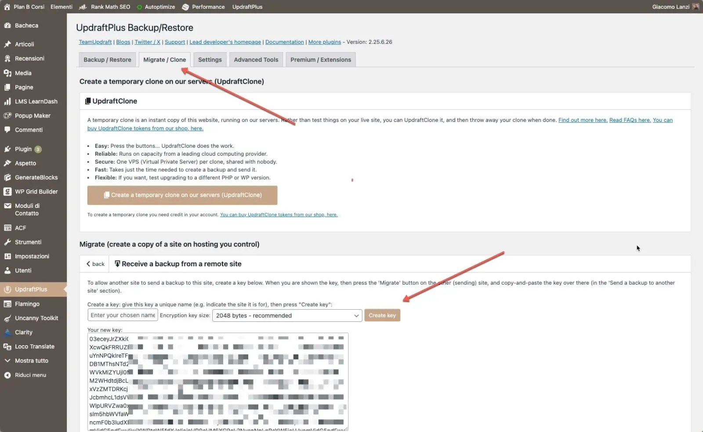Click the Performance toolbar icon

pos(185,7)
